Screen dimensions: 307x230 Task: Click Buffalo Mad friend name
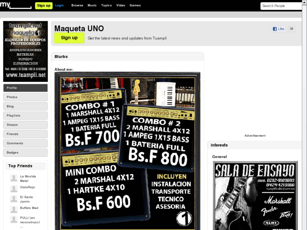click(29, 208)
